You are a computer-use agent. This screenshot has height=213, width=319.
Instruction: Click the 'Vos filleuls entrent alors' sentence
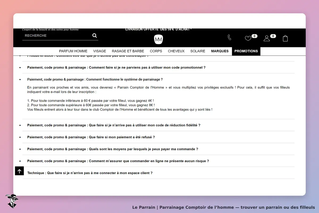pyautogui.click(x=120, y=109)
